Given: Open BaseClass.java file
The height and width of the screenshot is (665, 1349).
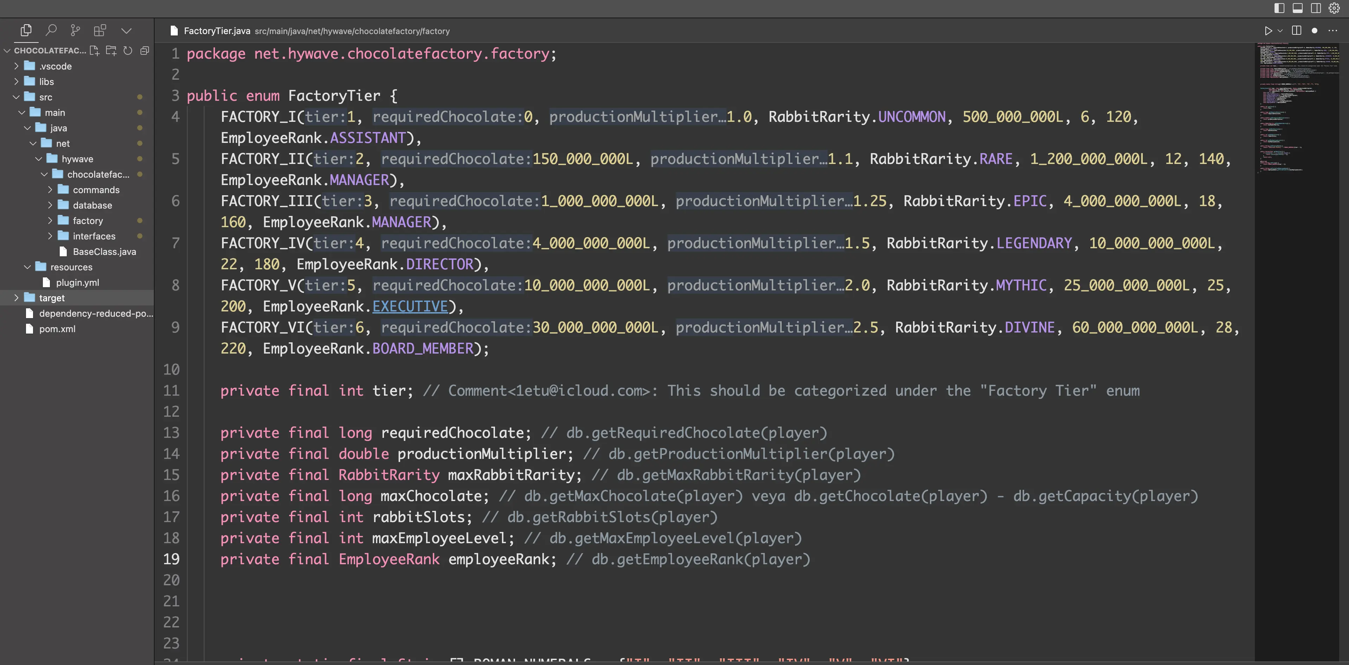Looking at the screenshot, I should point(104,252).
